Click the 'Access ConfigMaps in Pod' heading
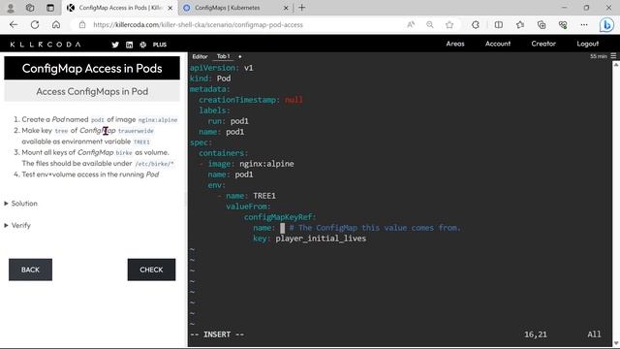The width and height of the screenshot is (620, 349). pos(92,91)
